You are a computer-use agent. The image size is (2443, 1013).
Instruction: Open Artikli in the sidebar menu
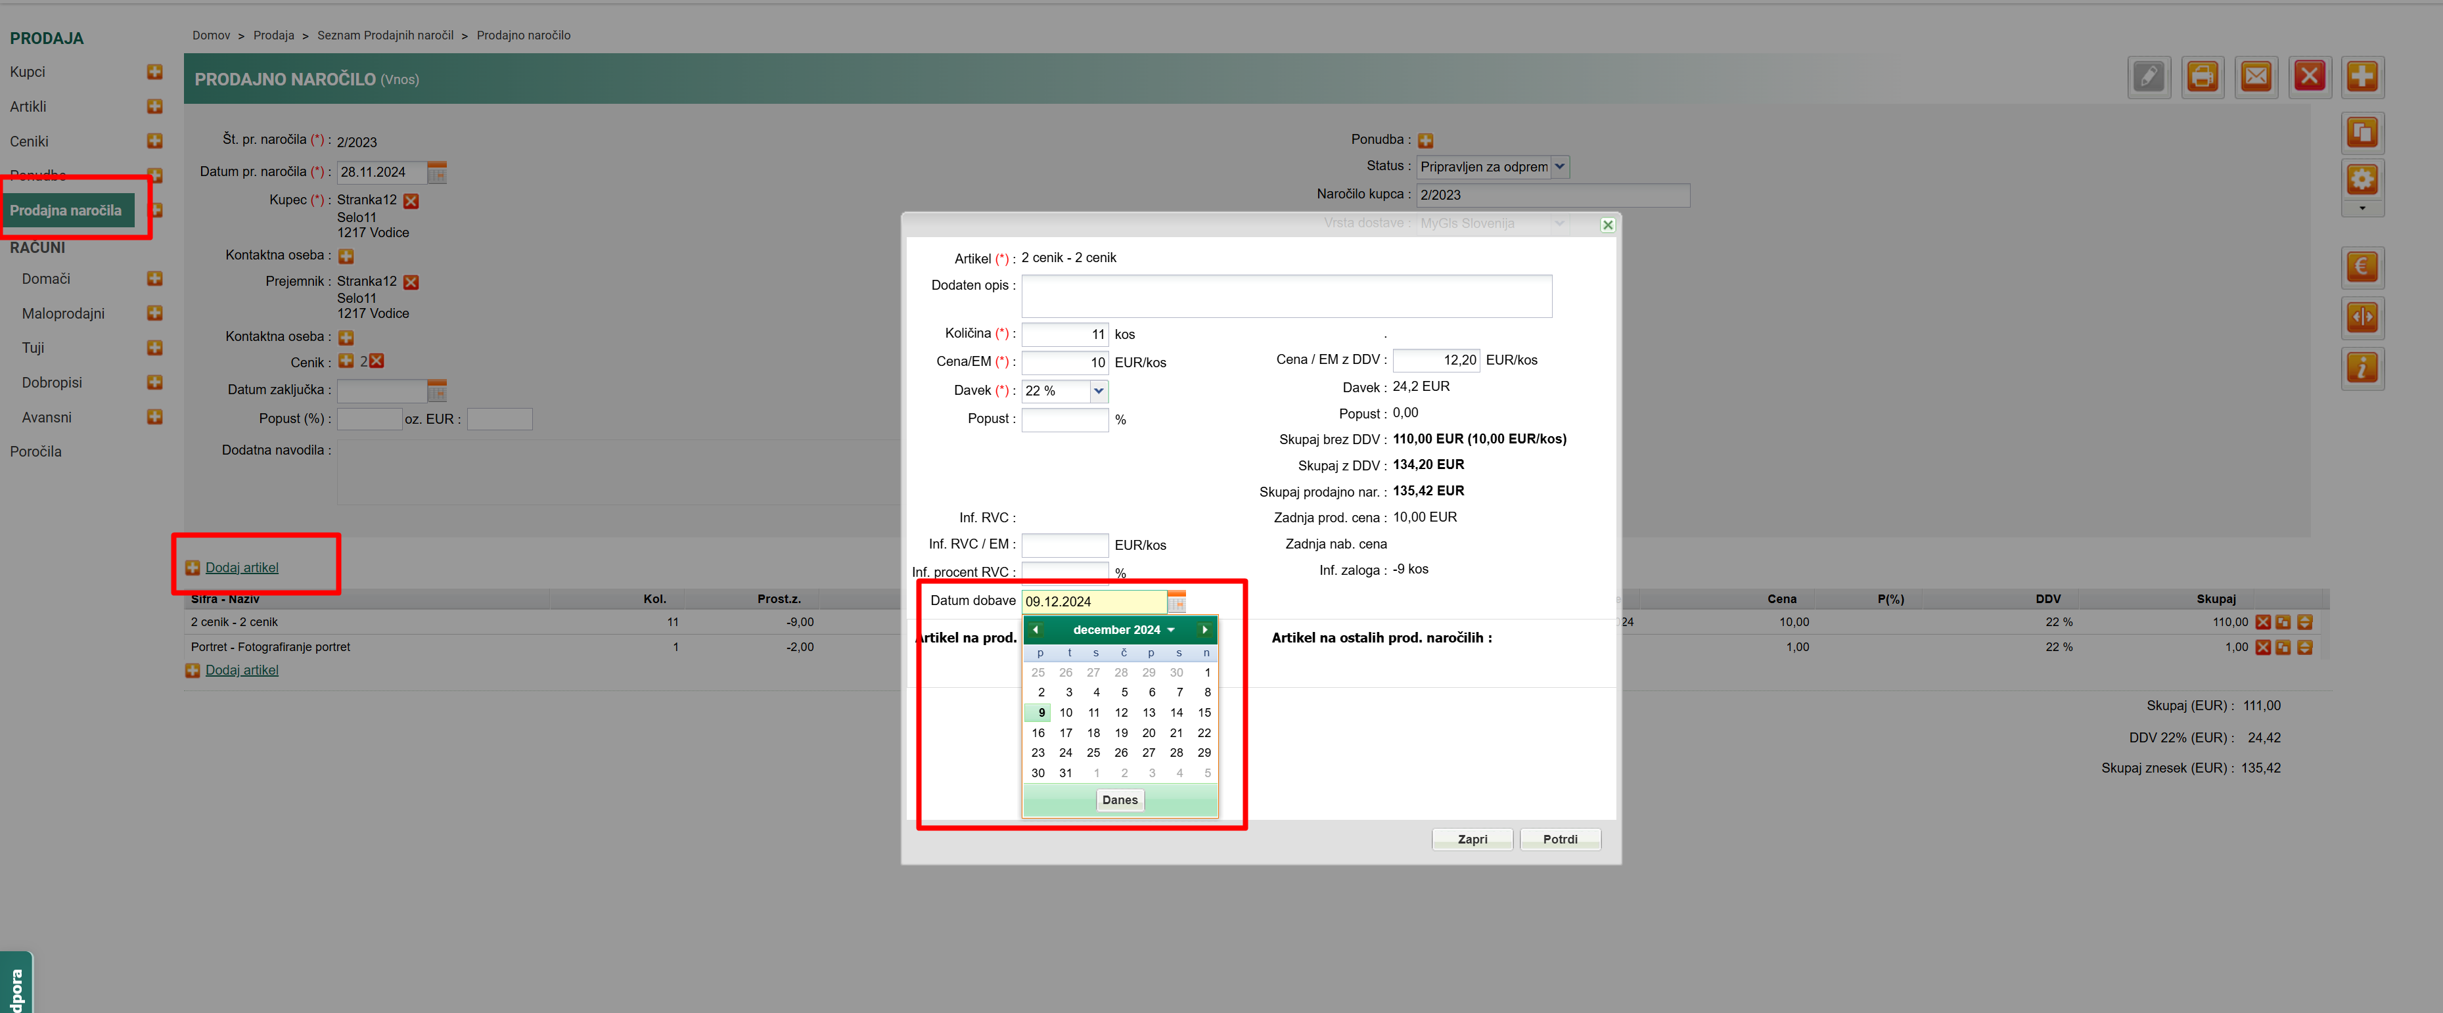[28, 106]
